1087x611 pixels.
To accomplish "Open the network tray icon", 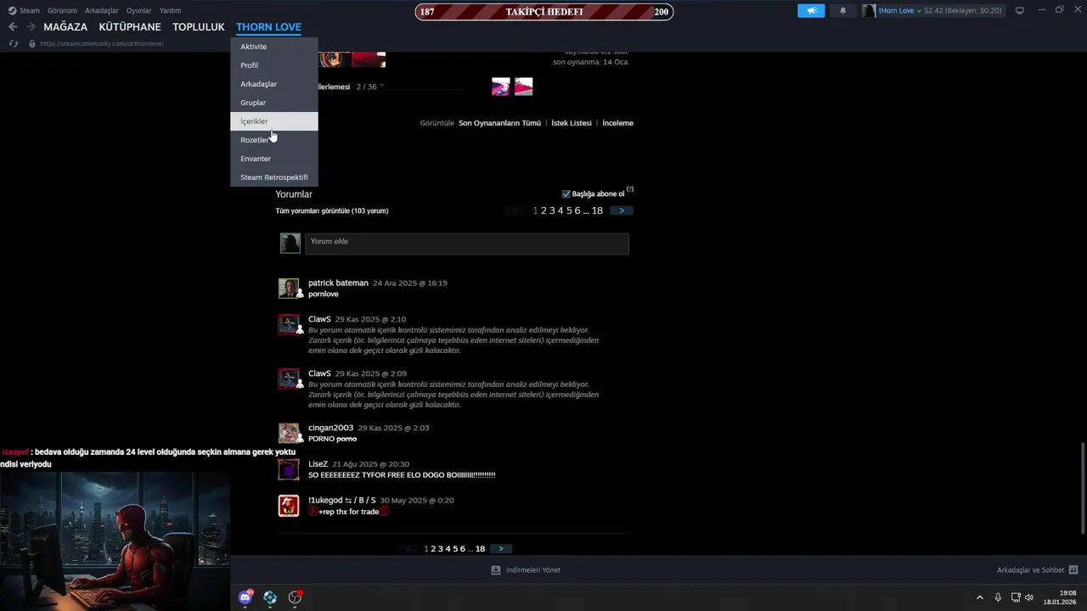I will pos(1016,597).
